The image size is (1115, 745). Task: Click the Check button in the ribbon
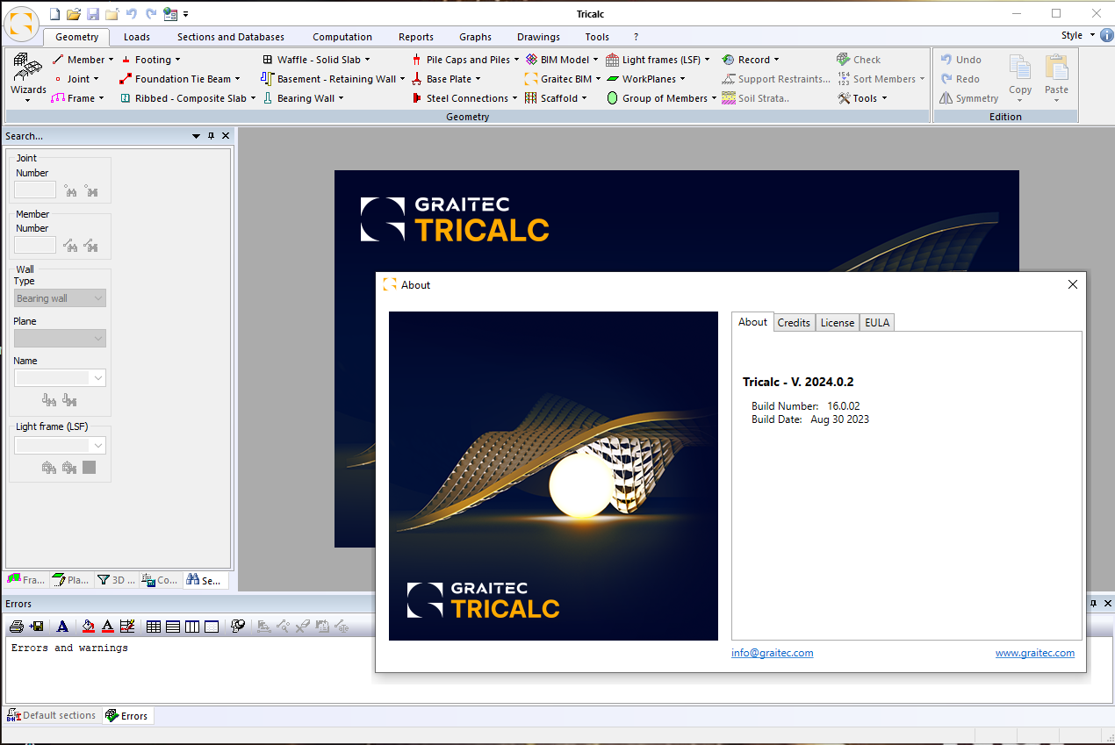858,60
